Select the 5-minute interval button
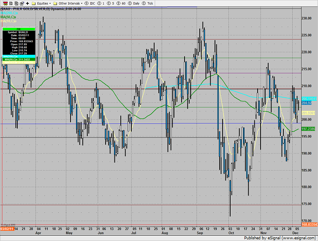318x241 pixels. click(112, 3)
